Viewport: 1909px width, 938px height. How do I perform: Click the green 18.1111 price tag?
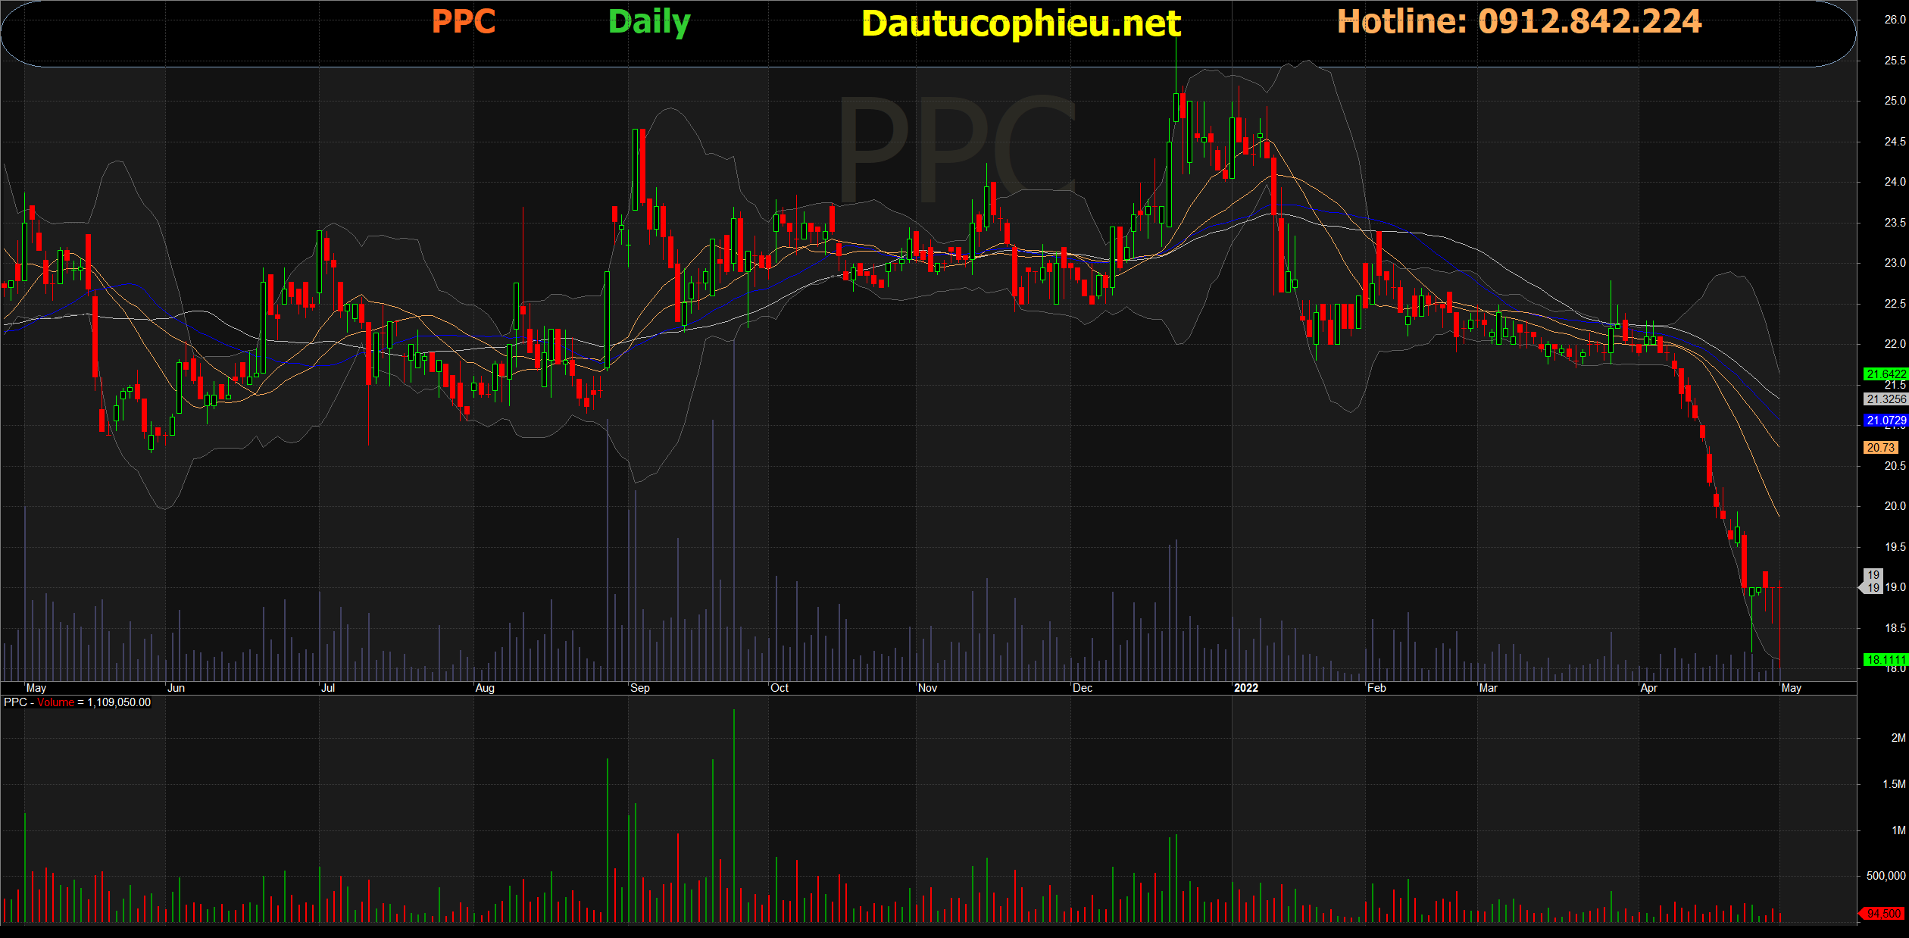pyautogui.click(x=1885, y=660)
